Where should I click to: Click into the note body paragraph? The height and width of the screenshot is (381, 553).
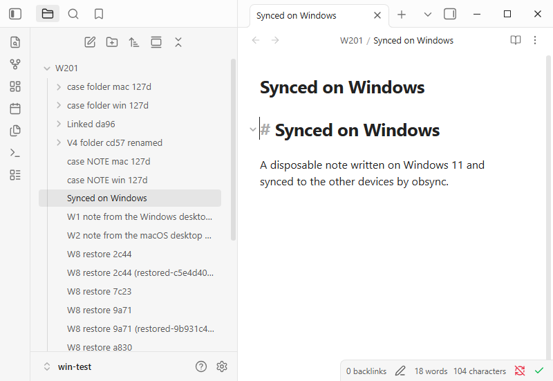[x=372, y=174]
